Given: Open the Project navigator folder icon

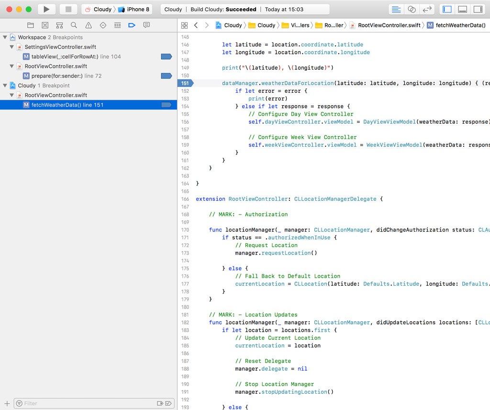Looking at the screenshot, I should coord(31,25).
